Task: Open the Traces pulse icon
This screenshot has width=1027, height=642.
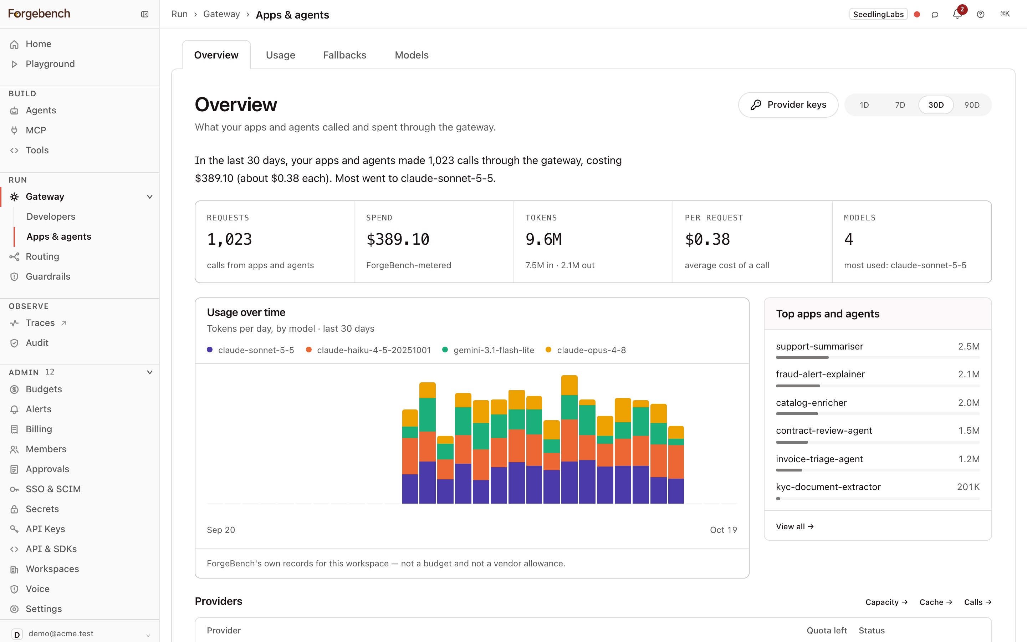Action: (x=14, y=323)
